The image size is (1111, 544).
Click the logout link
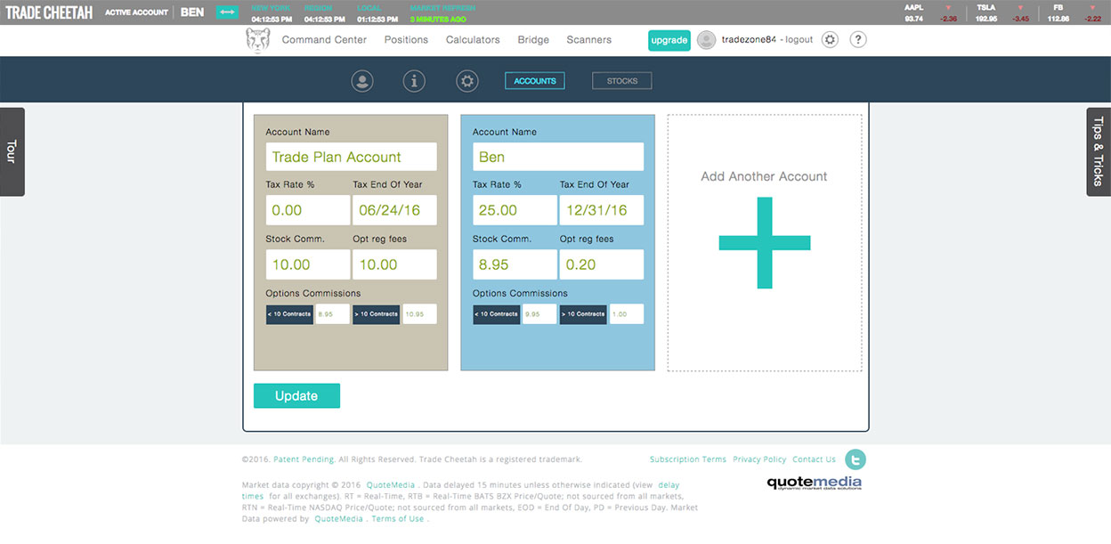[799, 40]
